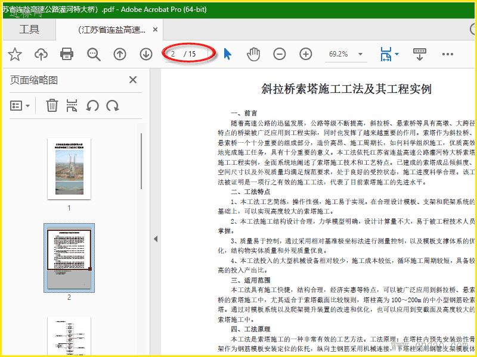This screenshot has width=477, height=357.
Task: Activate the hand pan tool
Action: coord(253,54)
